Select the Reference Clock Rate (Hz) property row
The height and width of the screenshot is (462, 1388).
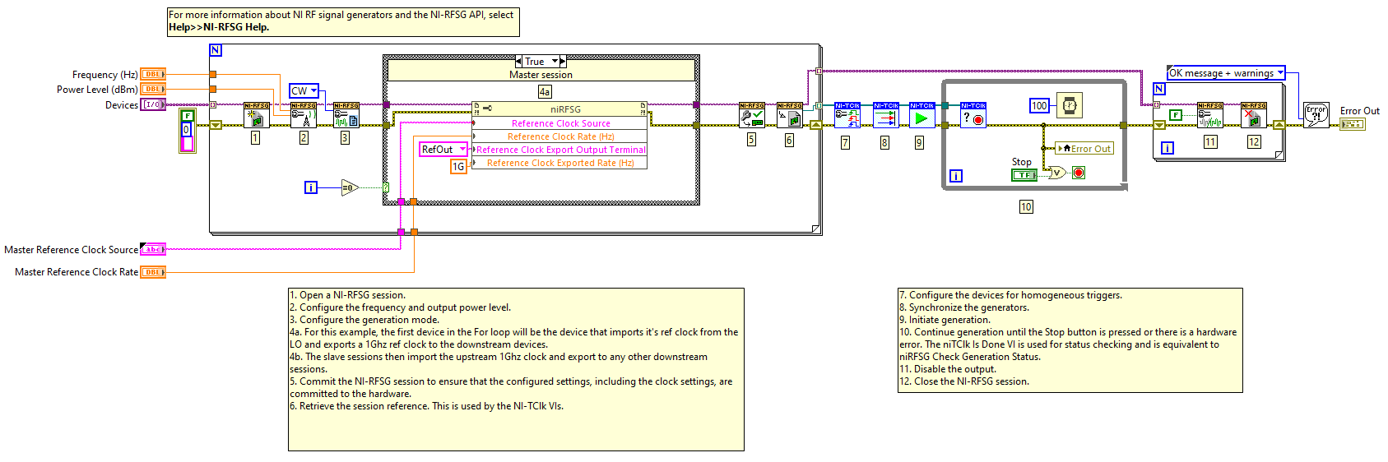[559, 136]
